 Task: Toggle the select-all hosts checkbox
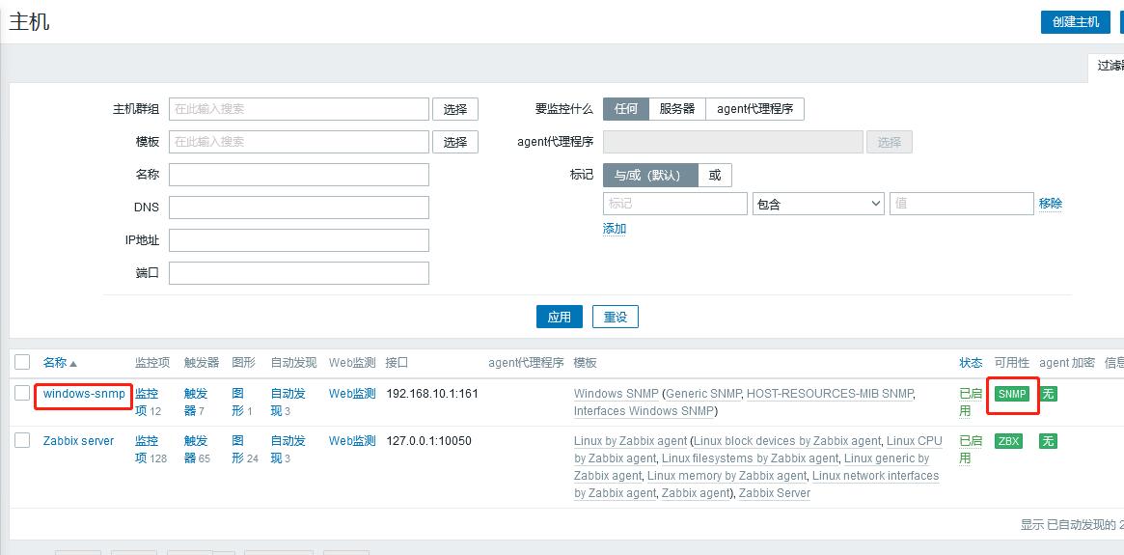22,362
